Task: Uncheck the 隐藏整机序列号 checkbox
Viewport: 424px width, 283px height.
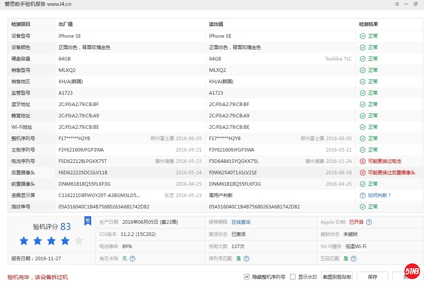Action: [x=247, y=277]
